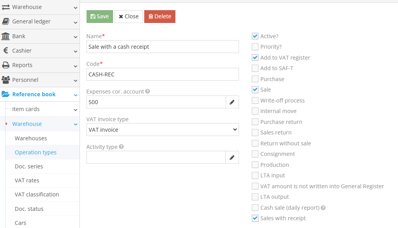The height and width of the screenshot is (228, 398).
Task: Expand the General ledger sidebar section
Action: pyautogui.click(x=39, y=22)
